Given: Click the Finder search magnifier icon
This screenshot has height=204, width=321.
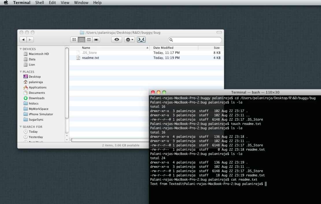Looking at the screenshot, I should (x=171, y=40).
